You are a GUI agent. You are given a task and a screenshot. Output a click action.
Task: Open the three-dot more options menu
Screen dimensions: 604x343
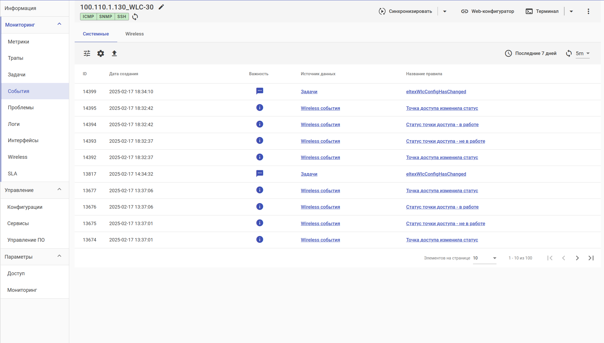(588, 11)
